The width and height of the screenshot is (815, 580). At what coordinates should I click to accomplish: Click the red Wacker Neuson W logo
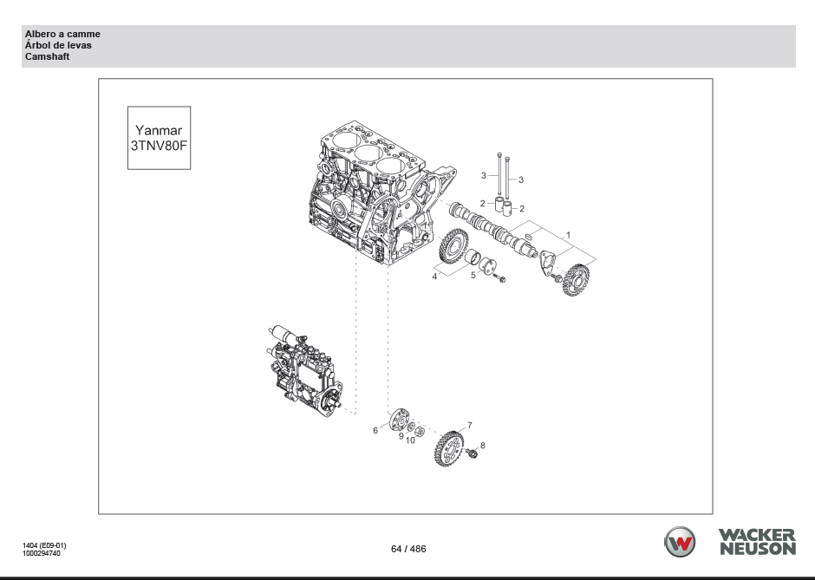tap(680, 543)
